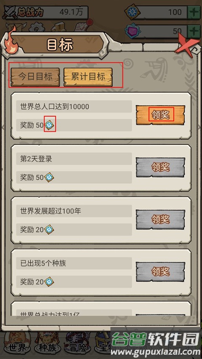Switch to the 今日目标 tab
This screenshot has height=359, width=202.
[35, 77]
